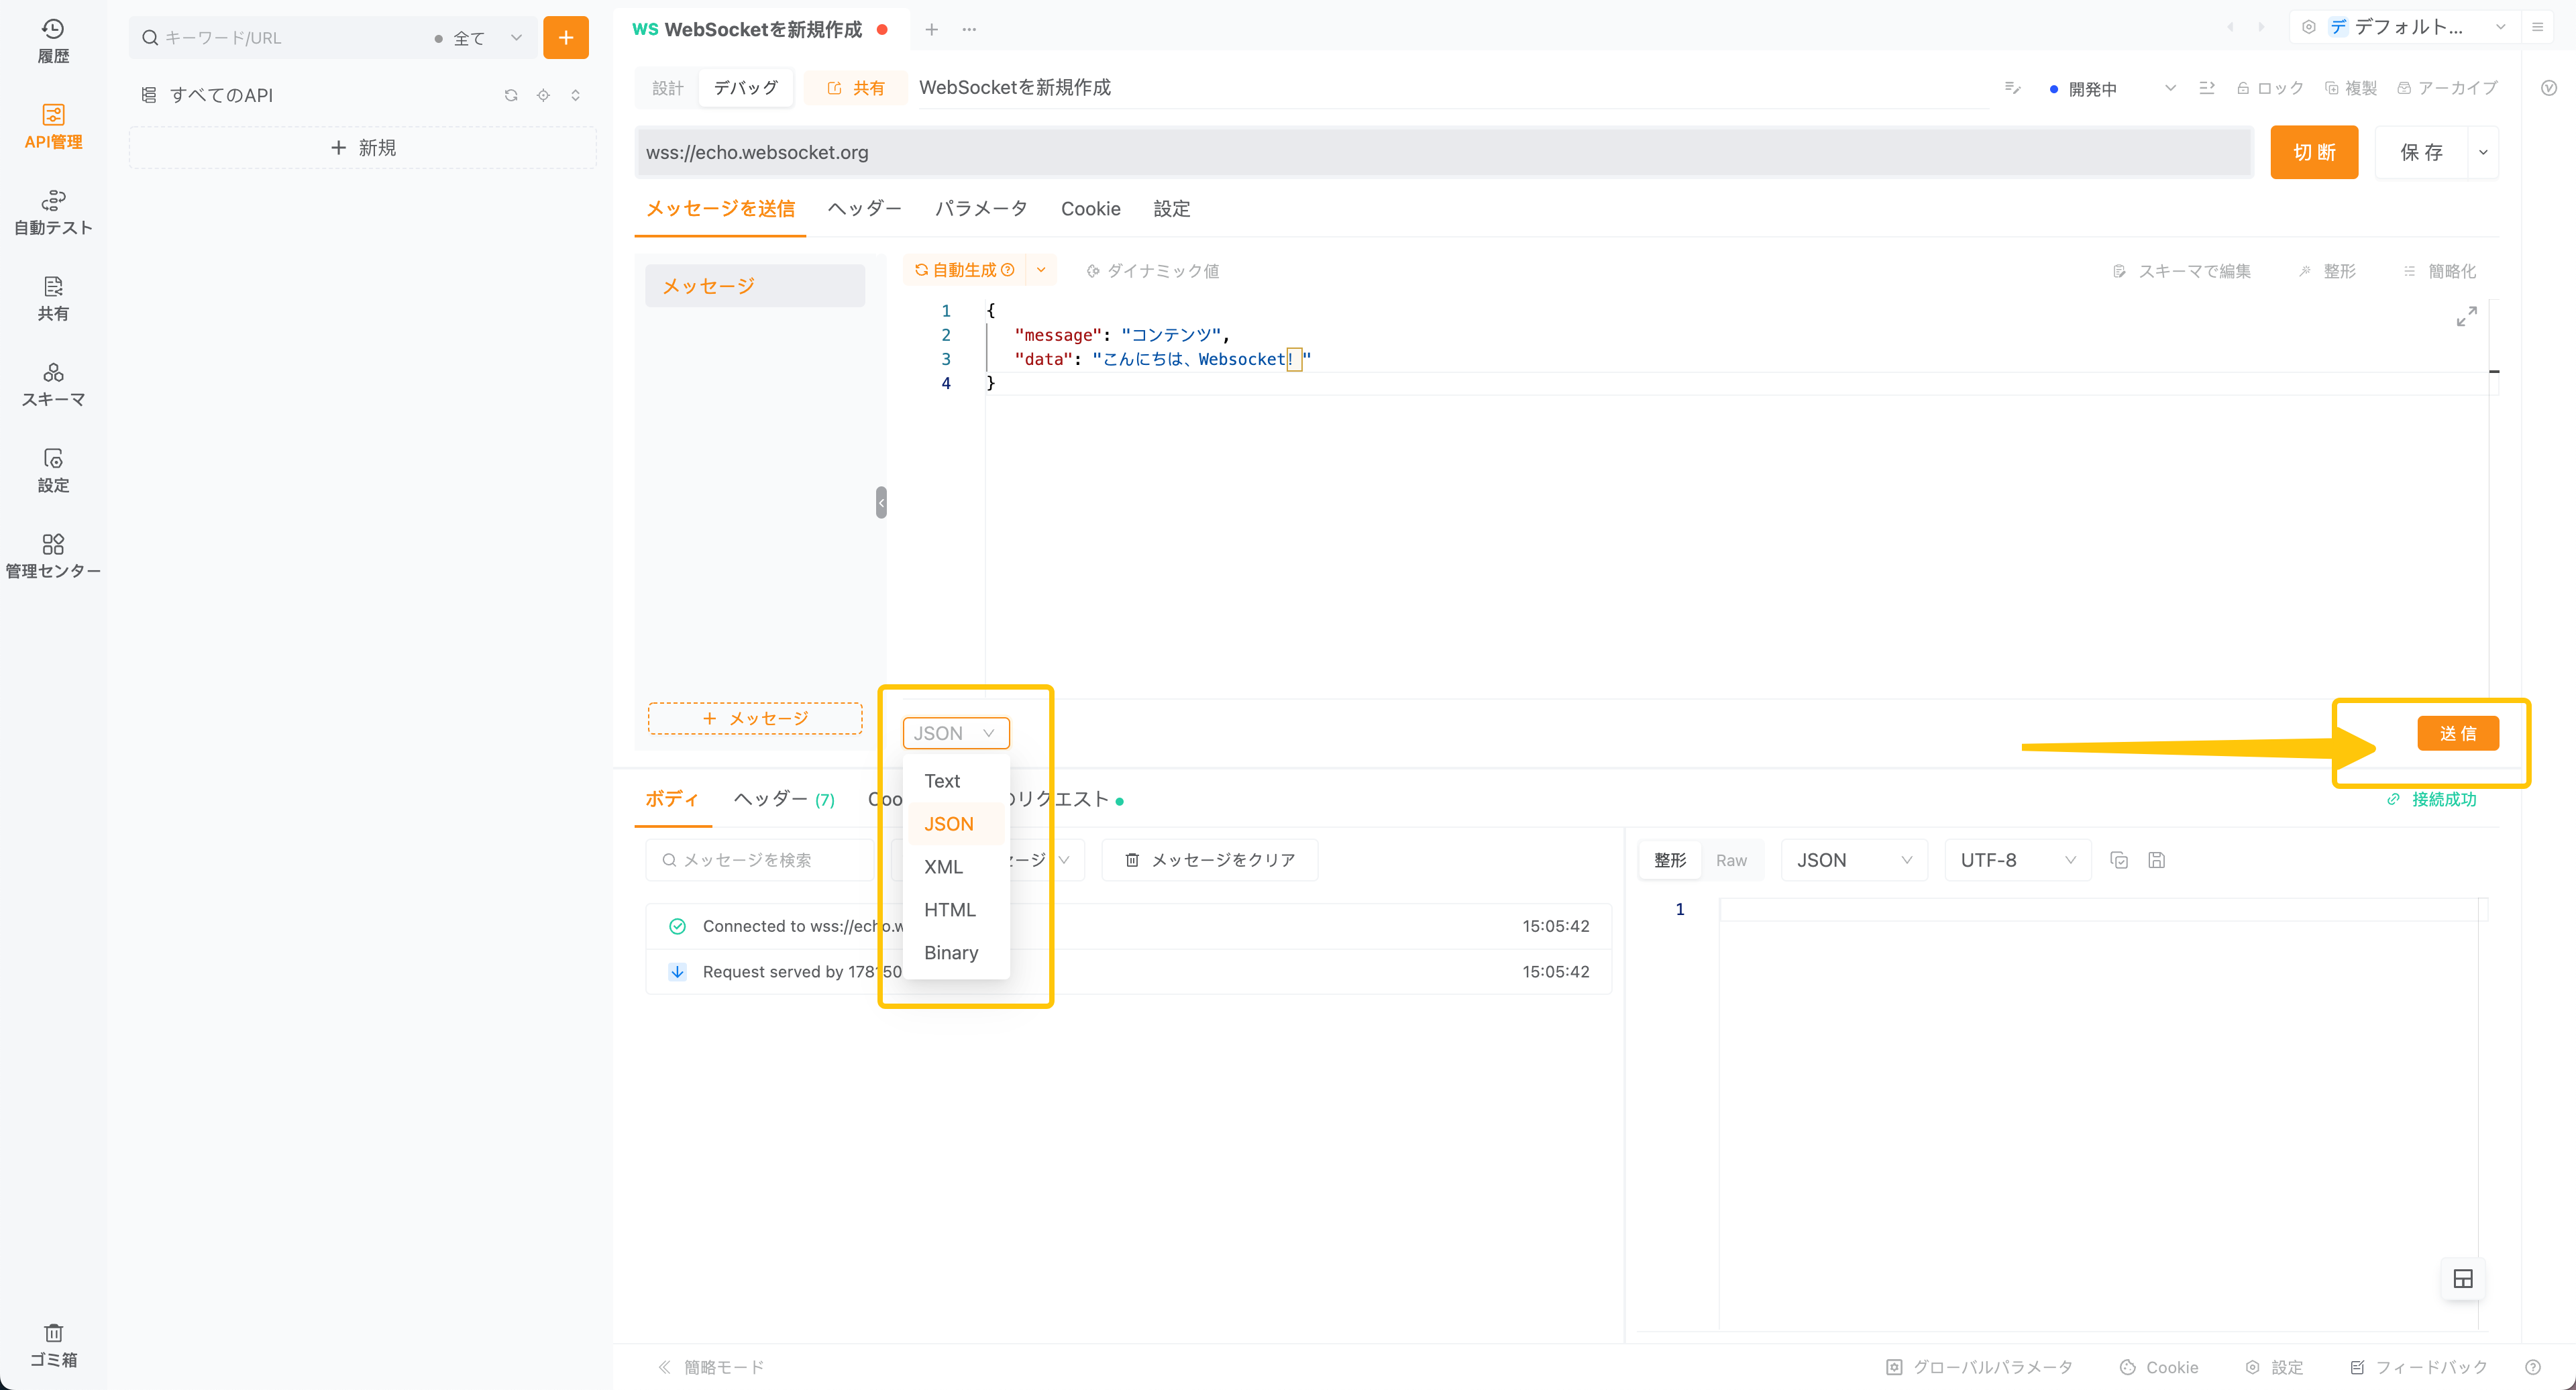The image size is (2576, 1390).
Task: Open 自動テスト in the sidebar
Action: pos(53,213)
